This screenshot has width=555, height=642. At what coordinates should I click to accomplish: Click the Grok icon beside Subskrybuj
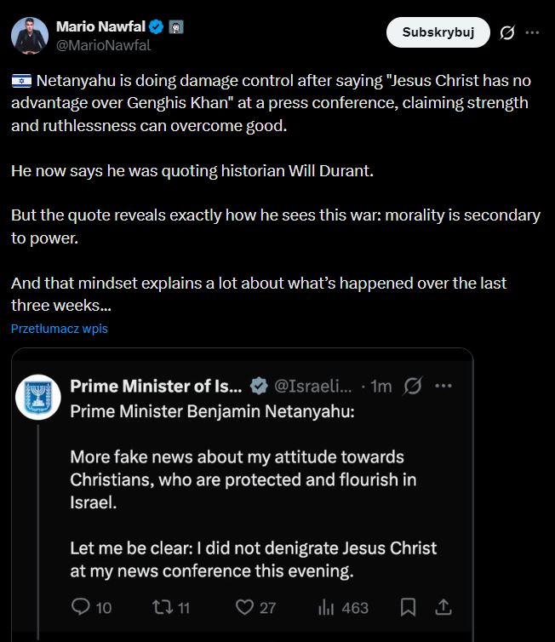506,33
